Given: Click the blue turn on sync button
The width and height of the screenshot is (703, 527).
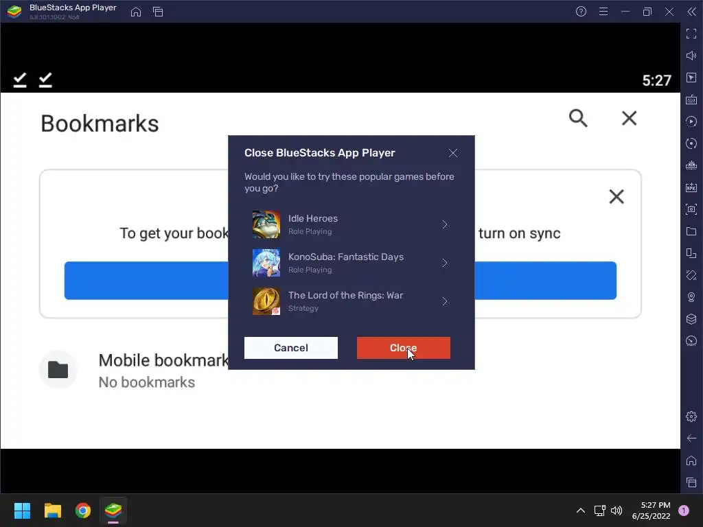Looking at the screenshot, I should 341,281.
